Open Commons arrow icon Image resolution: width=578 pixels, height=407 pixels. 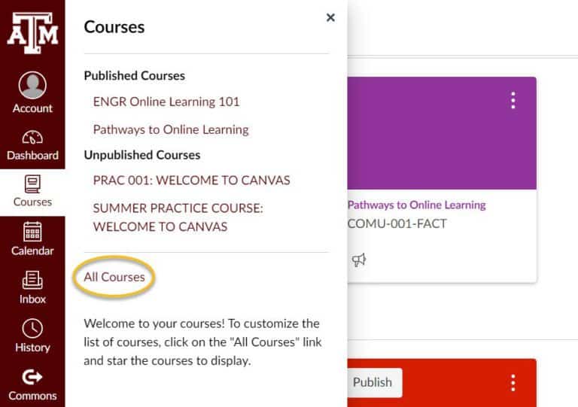[32, 377]
